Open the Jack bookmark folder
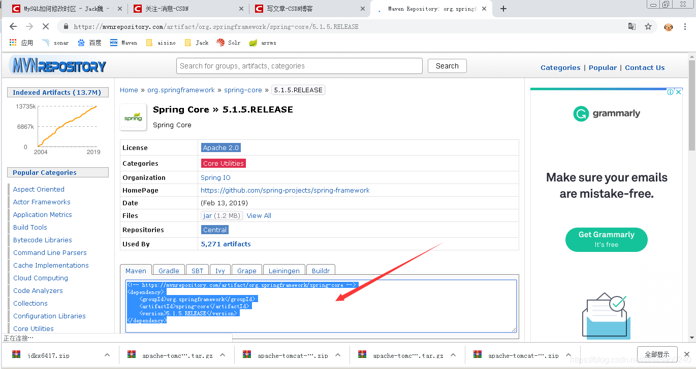The image size is (696, 369). tap(196, 43)
